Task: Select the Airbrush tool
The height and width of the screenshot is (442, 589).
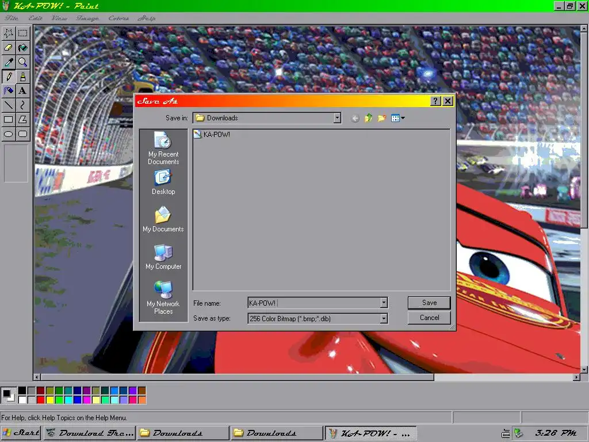Action: [x=9, y=91]
